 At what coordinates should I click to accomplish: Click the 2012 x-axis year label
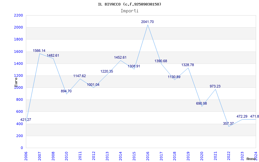click(x=94, y=156)
